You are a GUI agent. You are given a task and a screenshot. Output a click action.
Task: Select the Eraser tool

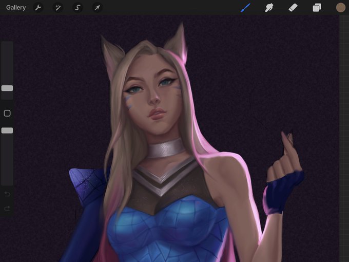[x=293, y=8]
